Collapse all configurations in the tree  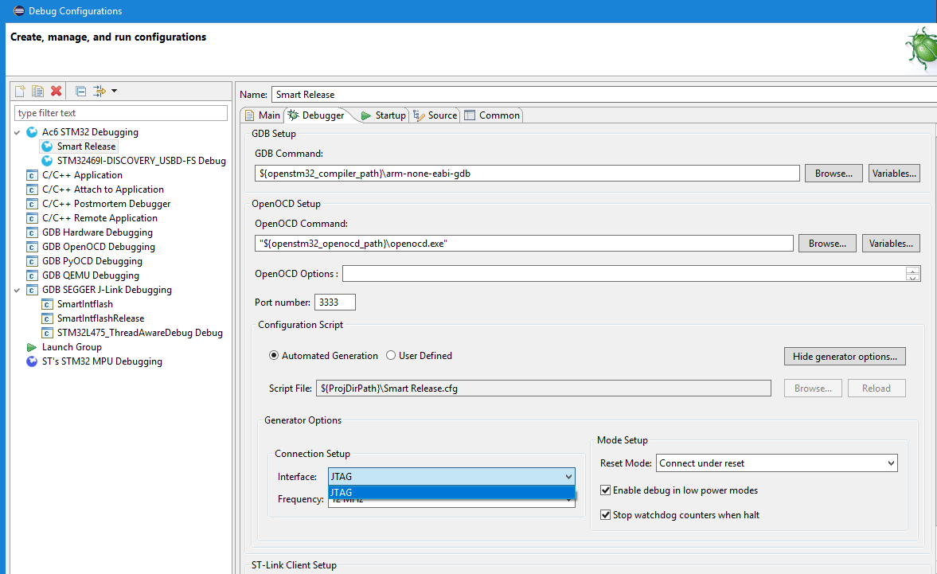tap(80, 91)
